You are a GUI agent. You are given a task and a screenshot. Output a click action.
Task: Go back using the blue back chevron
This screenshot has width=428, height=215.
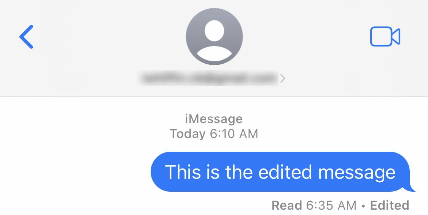pyautogui.click(x=26, y=37)
